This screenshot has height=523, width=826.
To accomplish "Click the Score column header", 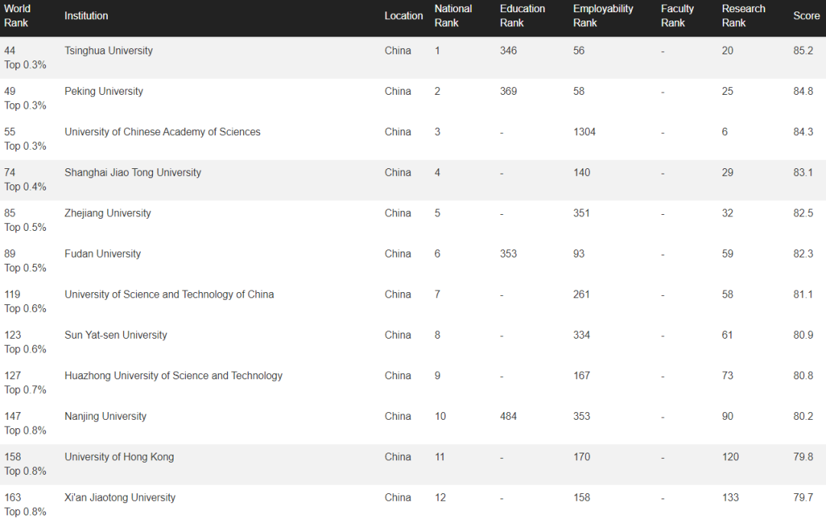I will [807, 16].
